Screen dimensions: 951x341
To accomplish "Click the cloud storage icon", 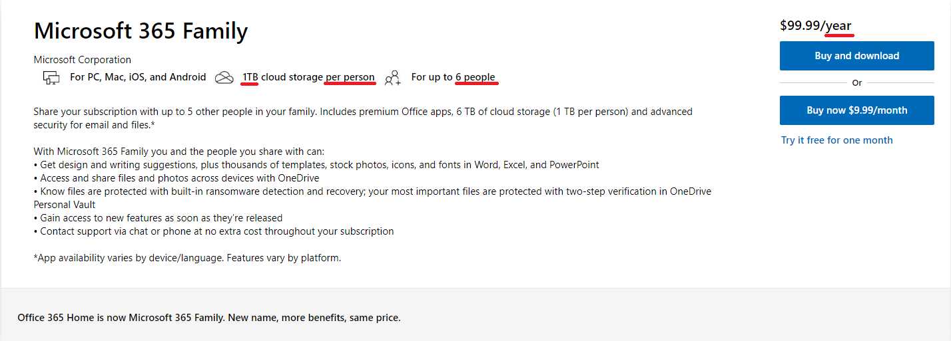I will [224, 78].
